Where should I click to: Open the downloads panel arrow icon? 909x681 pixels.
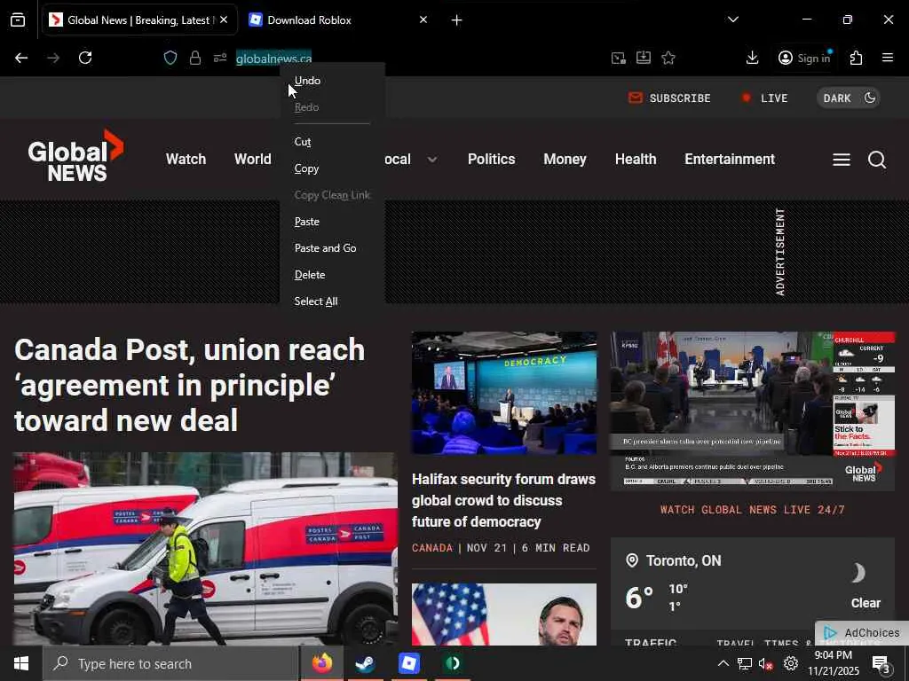click(x=753, y=58)
